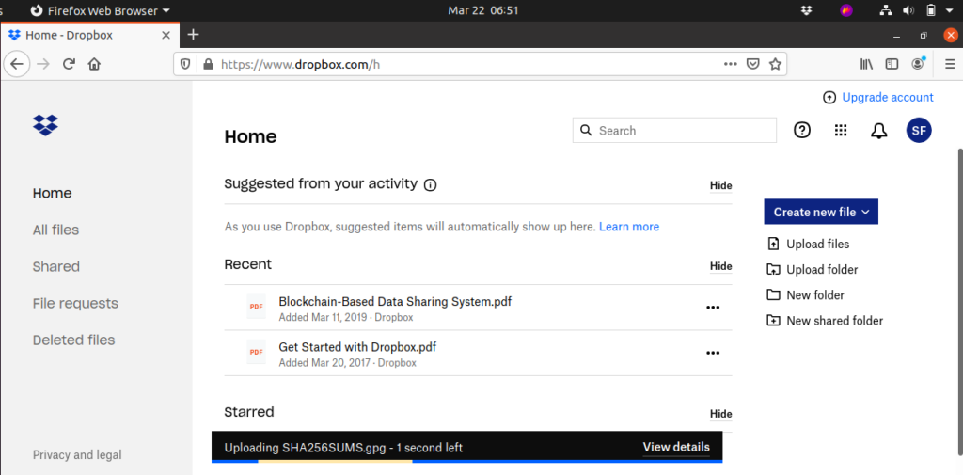Save page to Pocket icon
This screenshot has width=963, height=475.
(x=752, y=64)
